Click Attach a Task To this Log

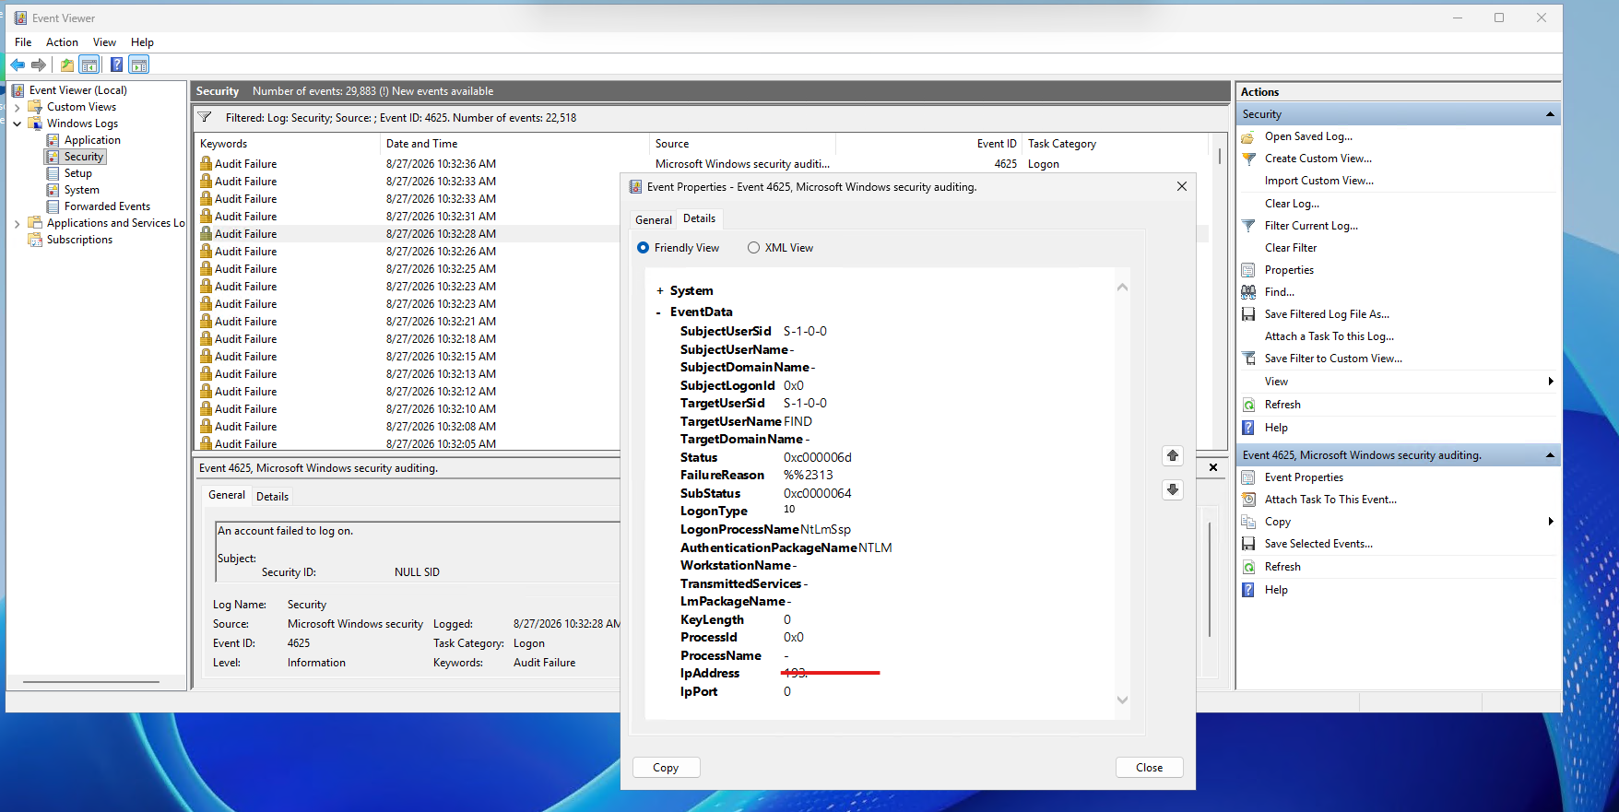[x=1329, y=336]
